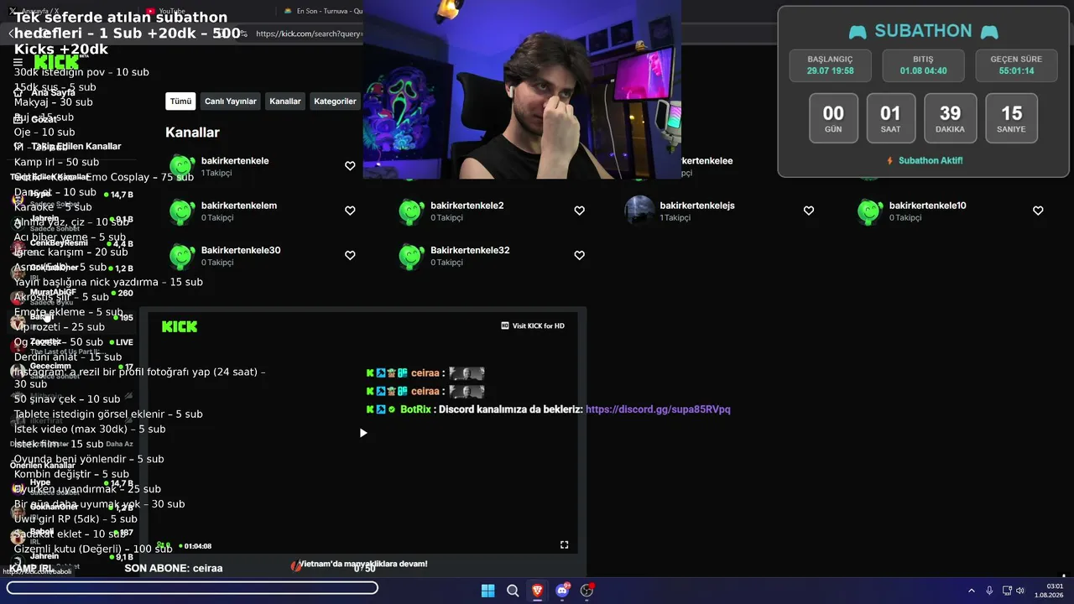Select the Tümü search filter tab

(180, 102)
